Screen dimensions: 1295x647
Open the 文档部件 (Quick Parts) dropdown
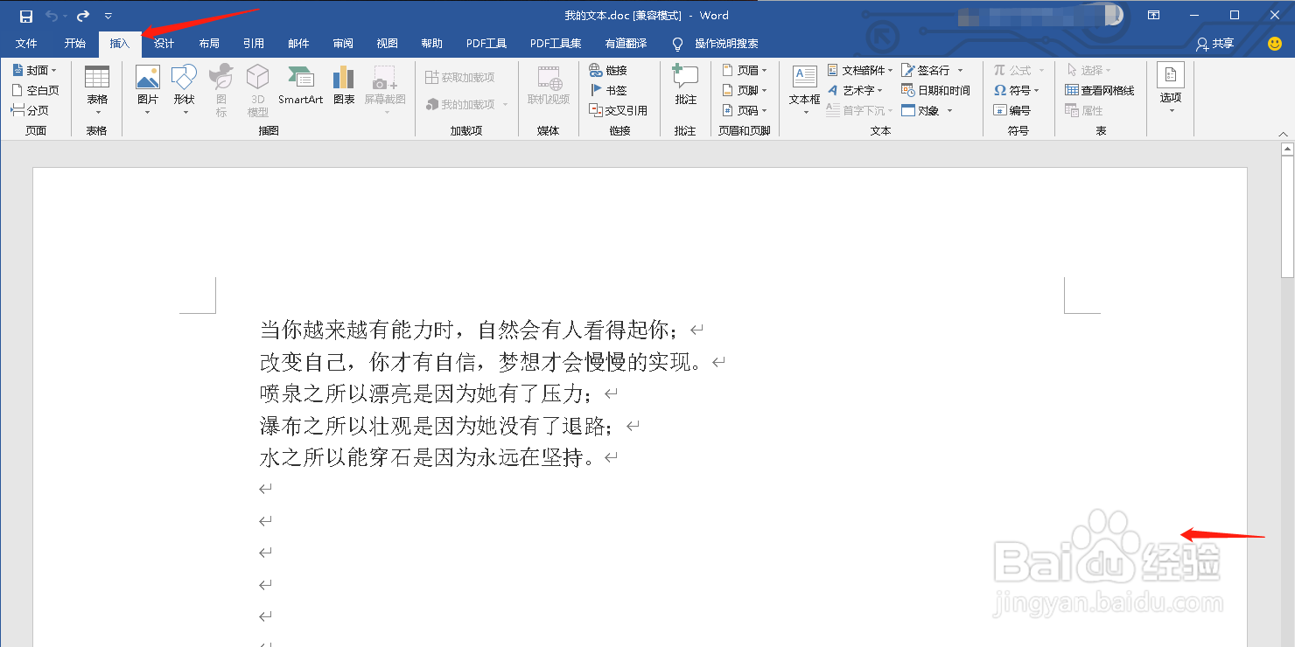click(861, 70)
